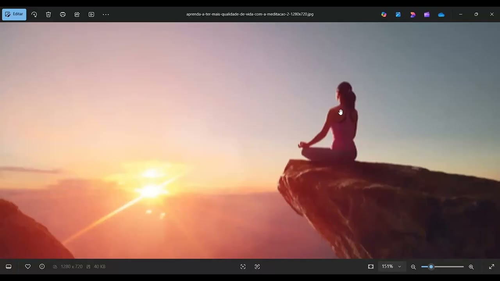Zoom out with the minus magnifier icon
The image size is (500, 281).
(413, 267)
